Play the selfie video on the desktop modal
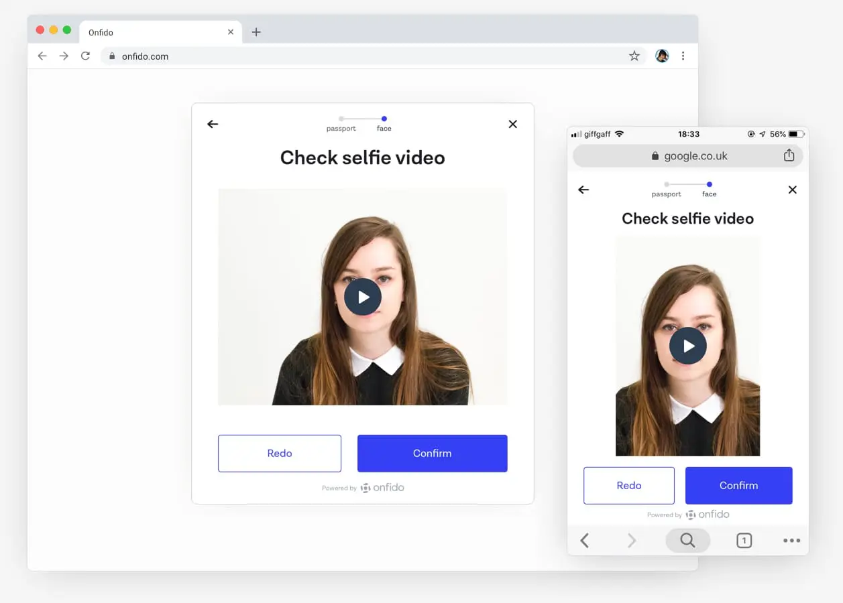843x603 pixels. pyautogui.click(x=363, y=297)
